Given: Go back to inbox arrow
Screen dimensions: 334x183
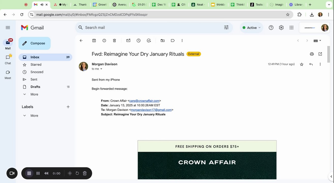Looking at the screenshot, I should [x=81, y=40].
